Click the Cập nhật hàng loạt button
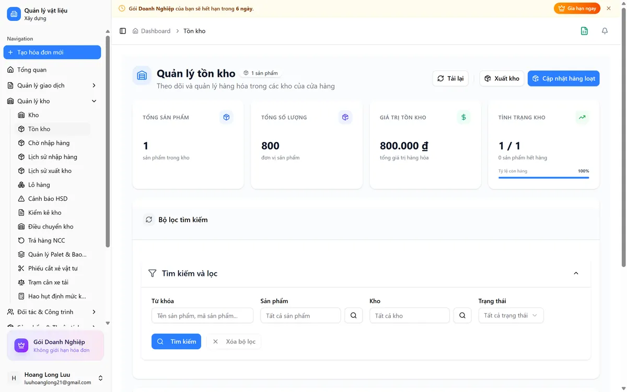This screenshot has height=392, width=627. [x=564, y=78]
